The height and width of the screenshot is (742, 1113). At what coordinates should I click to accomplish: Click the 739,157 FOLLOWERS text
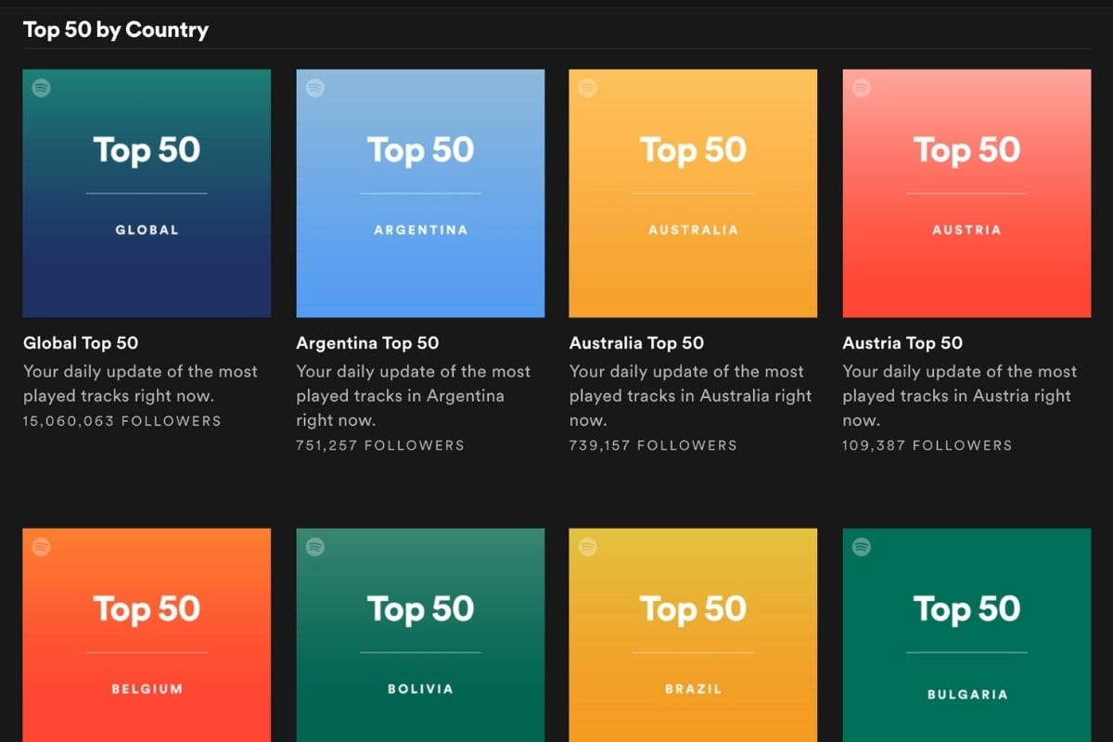[653, 445]
